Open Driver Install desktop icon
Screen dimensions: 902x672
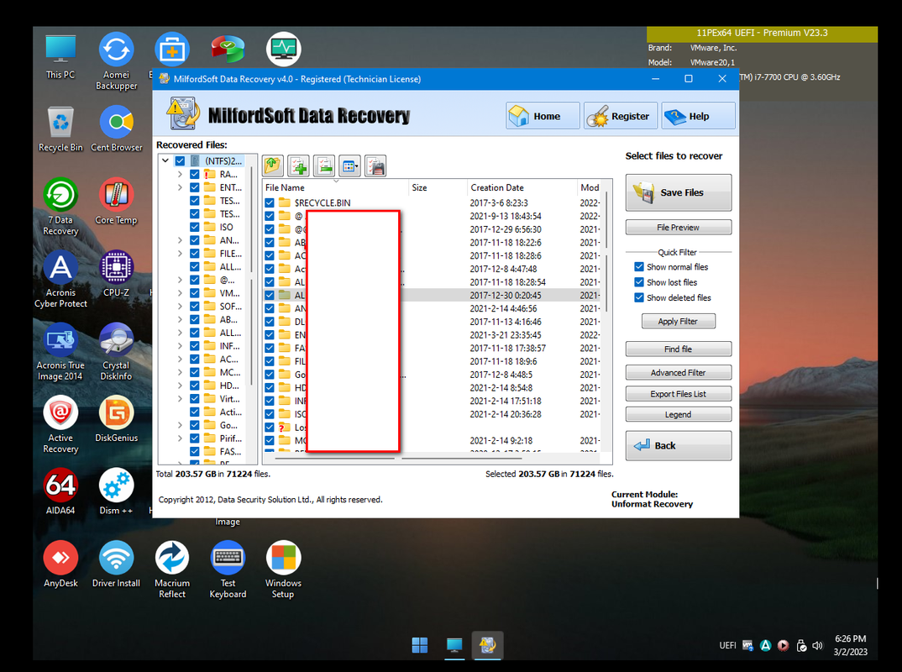(x=116, y=564)
